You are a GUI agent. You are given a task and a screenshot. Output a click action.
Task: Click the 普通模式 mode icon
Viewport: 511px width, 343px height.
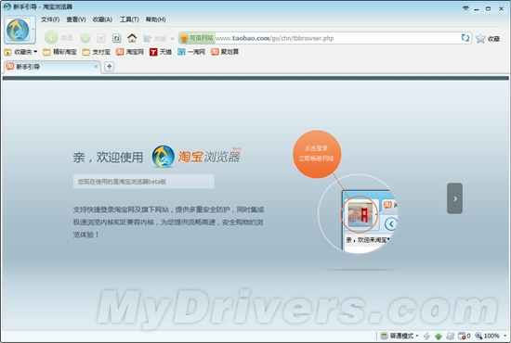click(x=385, y=336)
